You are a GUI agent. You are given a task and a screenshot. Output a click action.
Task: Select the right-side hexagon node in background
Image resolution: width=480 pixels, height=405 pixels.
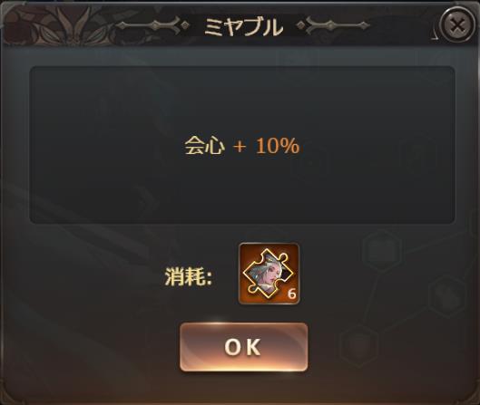447,296
